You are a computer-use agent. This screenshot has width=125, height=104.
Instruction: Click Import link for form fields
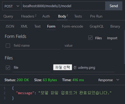point(112,38)
